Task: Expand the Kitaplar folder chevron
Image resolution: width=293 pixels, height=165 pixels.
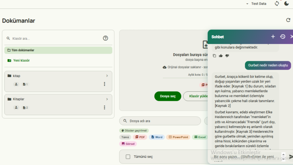Action: (x=107, y=99)
